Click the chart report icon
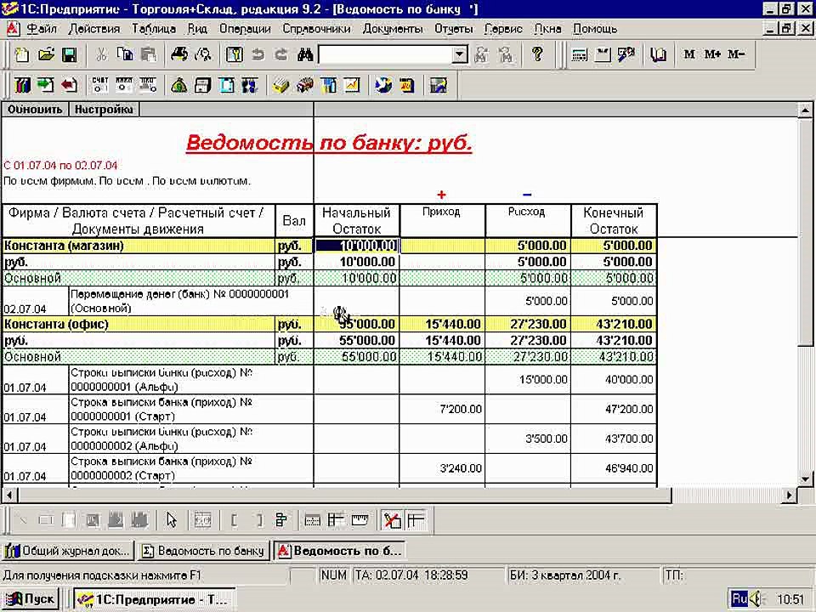The height and width of the screenshot is (612, 816). tap(352, 85)
